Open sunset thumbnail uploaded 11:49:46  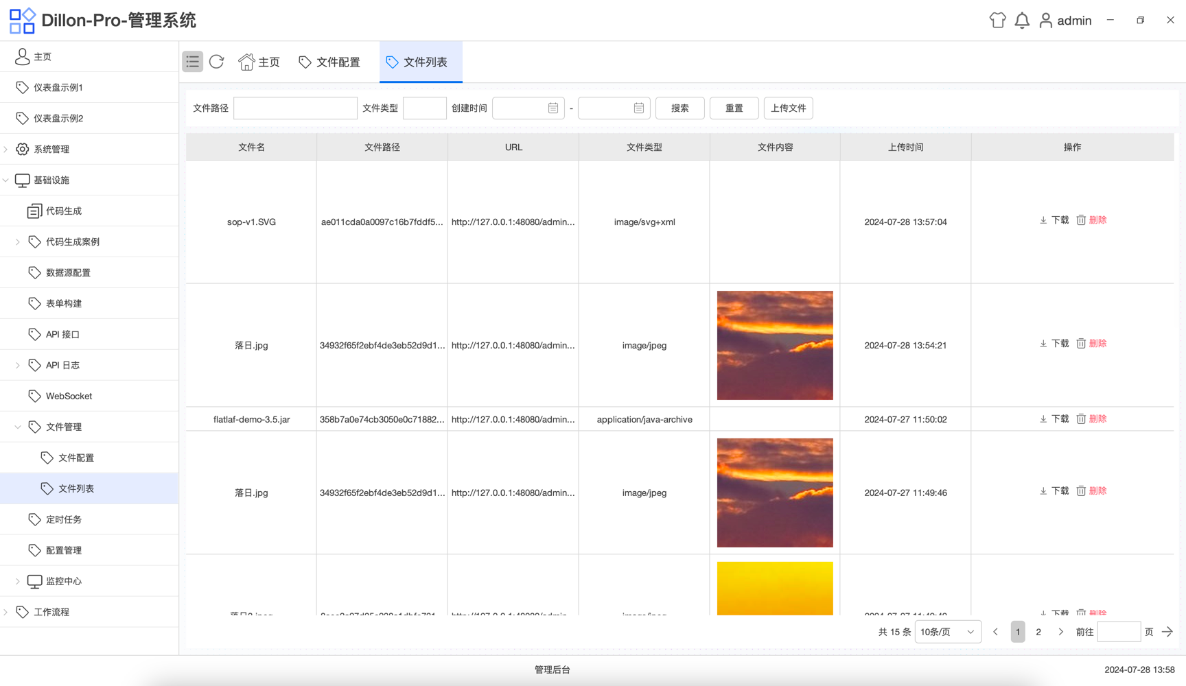click(x=775, y=493)
